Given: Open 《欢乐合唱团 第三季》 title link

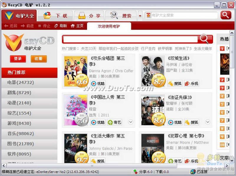Looking at the screenshot, I should 107,61.
